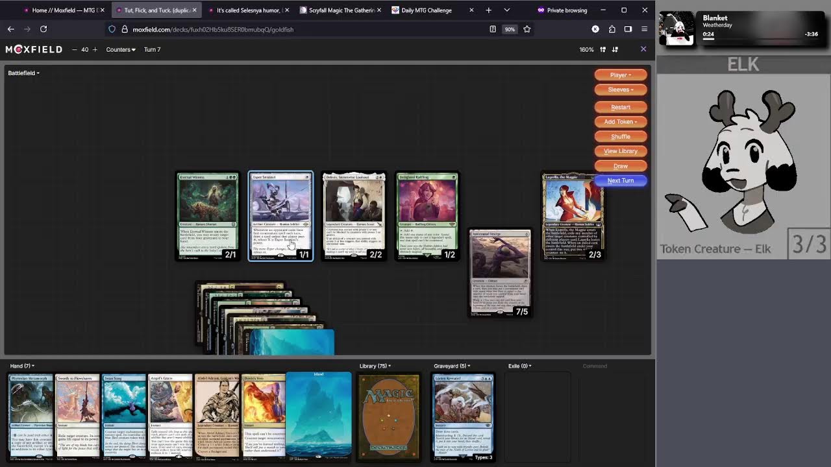Screen dimensions: 831x467
Task: Select the Esper Sentinel card
Action: pos(280,217)
